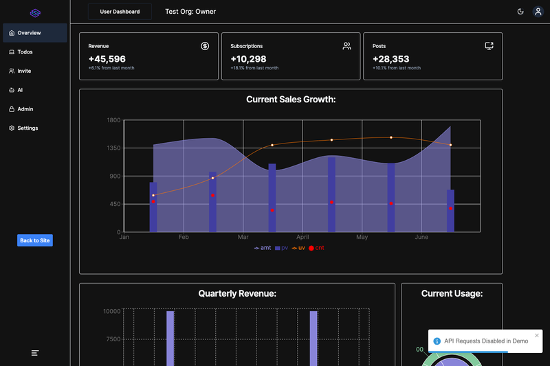Image resolution: width=550 pixels, height=366 pixels.
Task: Toggle dark mode with the moon icon
Action: coord(520,12)
